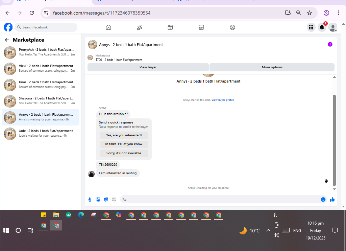
Task: Click the $700 listing thumbnail in header
Action: (90, 58)
